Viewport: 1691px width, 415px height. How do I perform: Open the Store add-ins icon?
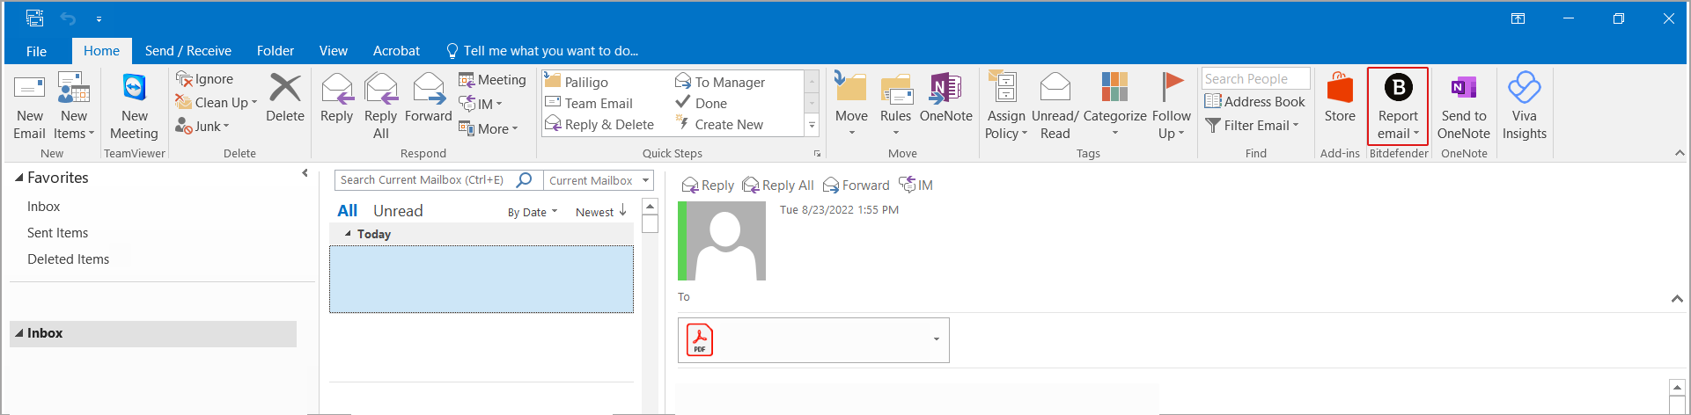click(x=1340, y=89)
